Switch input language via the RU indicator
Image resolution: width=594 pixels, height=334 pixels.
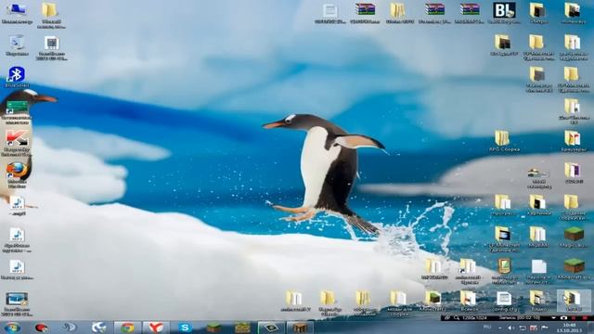pos(487,328)
